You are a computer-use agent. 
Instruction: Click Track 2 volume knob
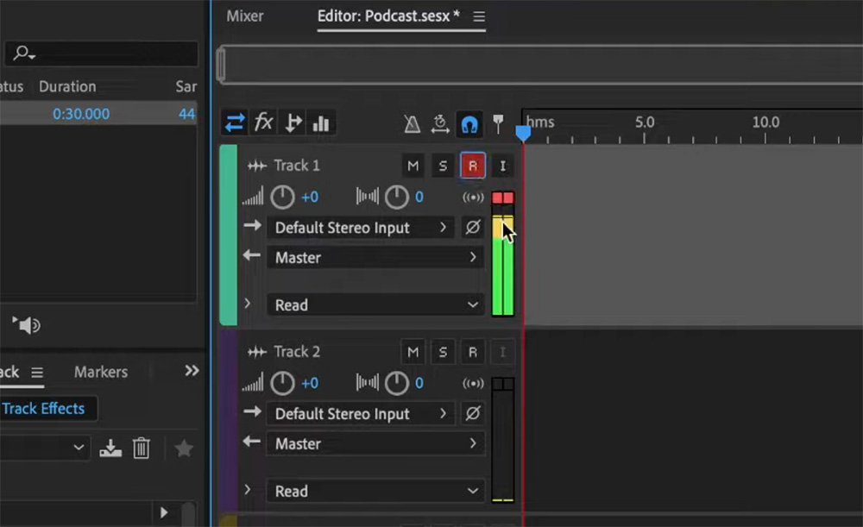pyautogui.click(x=282, y=384)
